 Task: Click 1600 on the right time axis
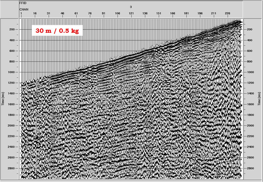(250, 104)
